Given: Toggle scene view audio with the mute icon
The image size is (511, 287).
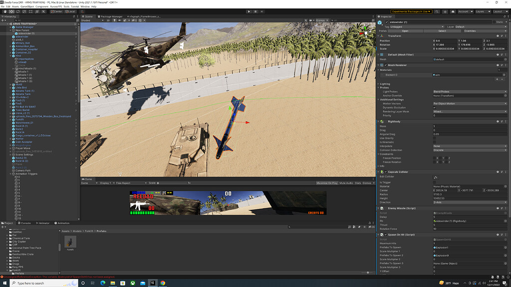Looking at the screenshot, I should click(120, 21).
